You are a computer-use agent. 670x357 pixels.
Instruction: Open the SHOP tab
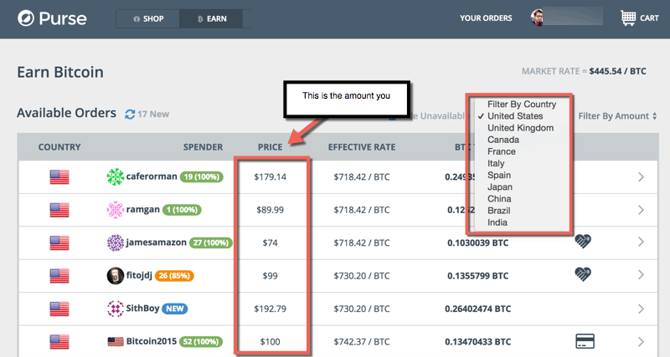click(148, 18)
